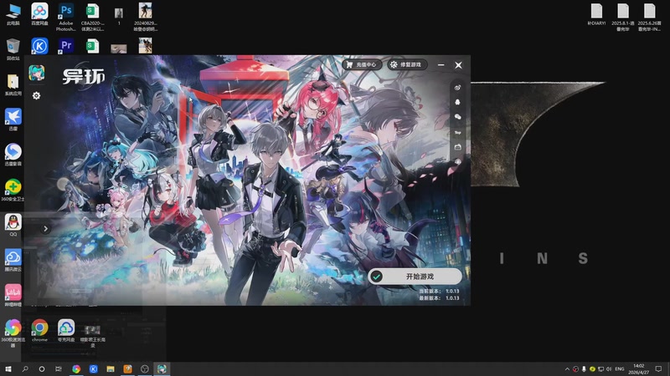The image size is (670, 376).
Task: Expand the launcher side panel chevron
Action: point(46,229)
